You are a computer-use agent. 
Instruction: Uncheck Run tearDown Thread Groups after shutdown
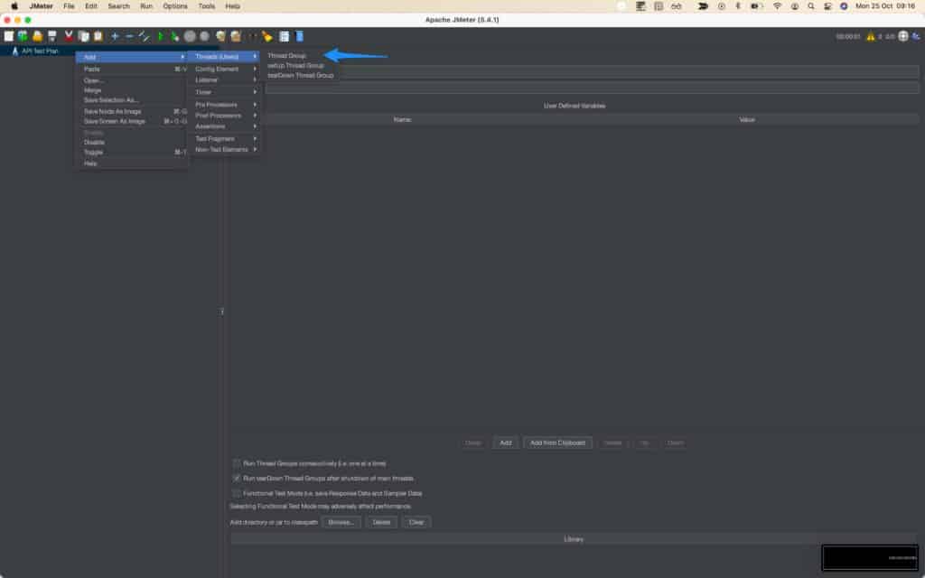point(237,479)
